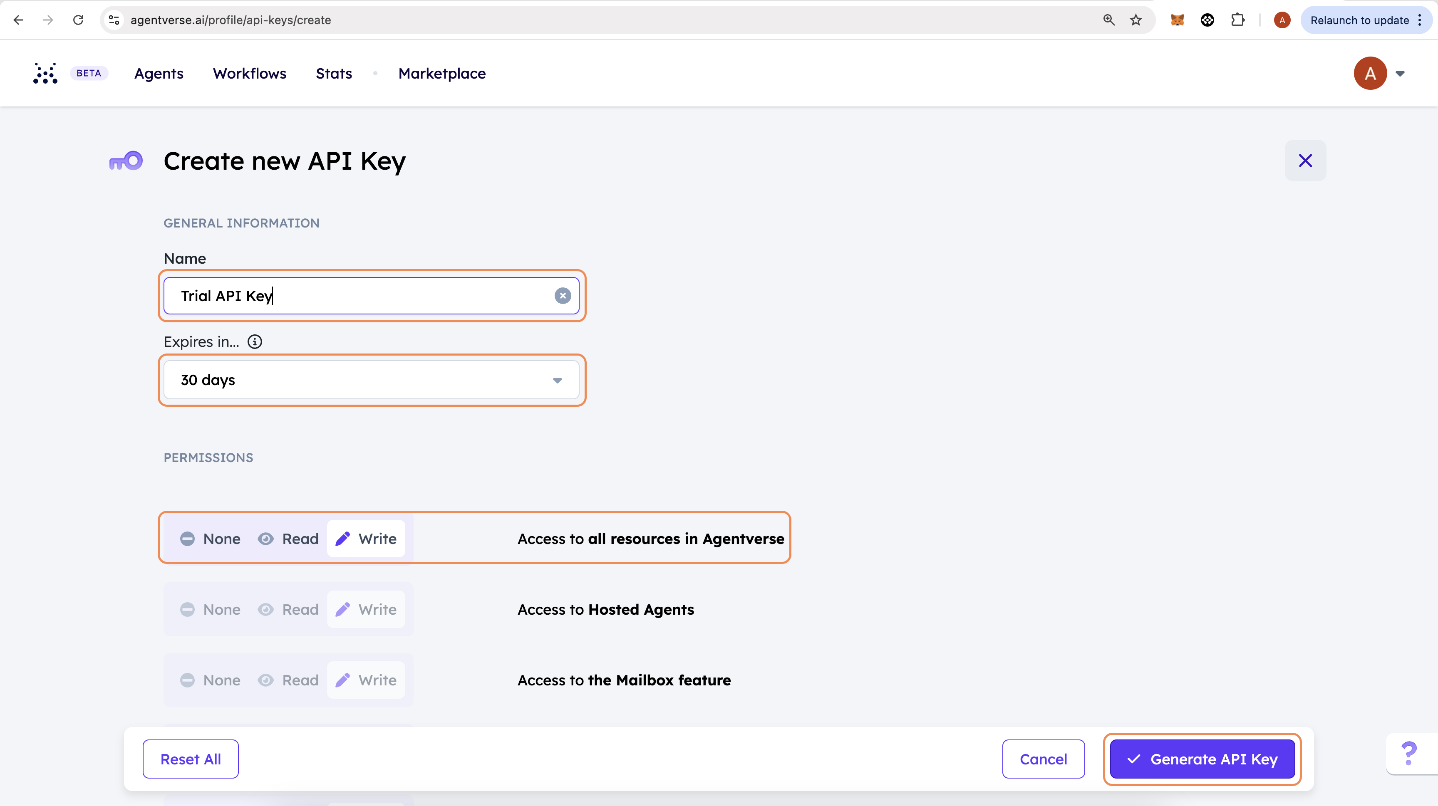
Task: Click the Cancel button
Action: 1043,759
